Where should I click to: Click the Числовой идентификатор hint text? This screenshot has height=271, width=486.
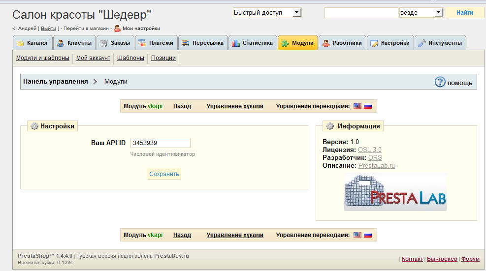(162, 154)
